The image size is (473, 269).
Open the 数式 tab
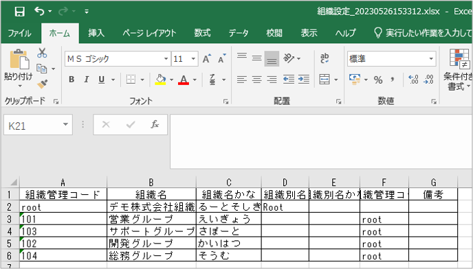click(202, 33)
